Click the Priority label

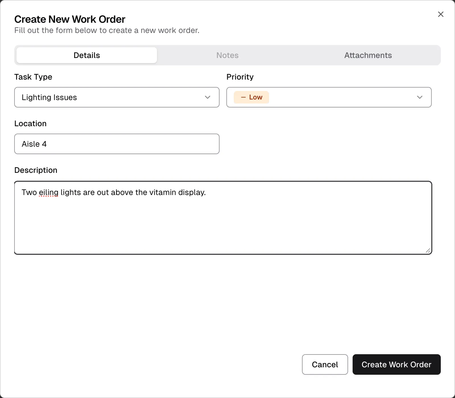point(240,77)
